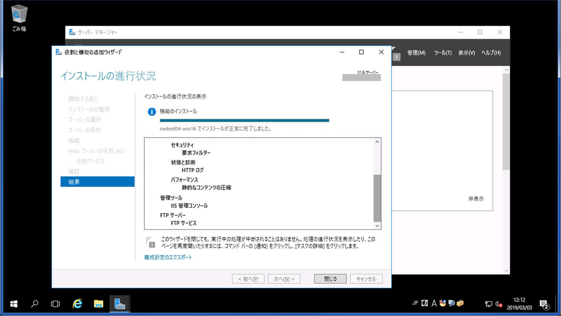
Task: Click the IME dictionary search icon
Action: tap(451, 303)
